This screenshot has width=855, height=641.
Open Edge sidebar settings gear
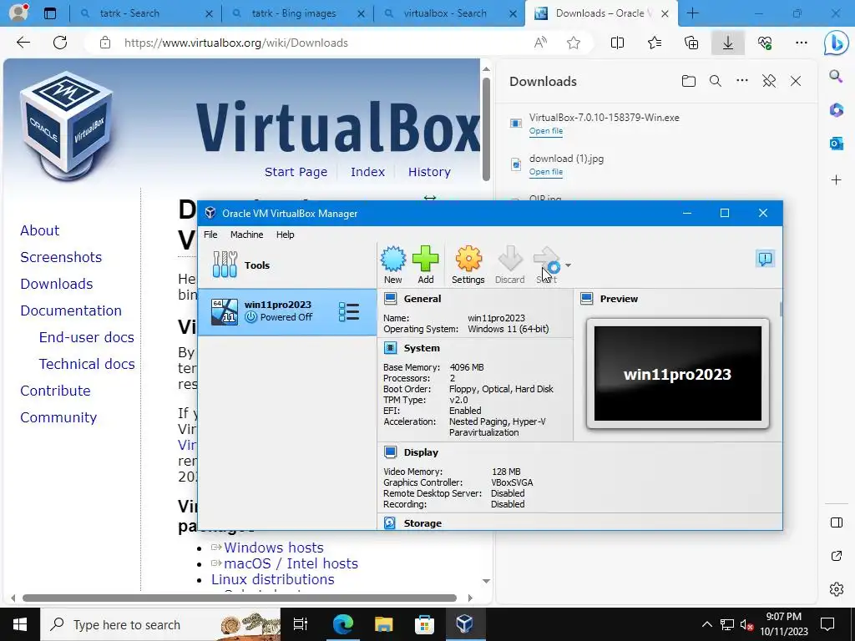click(x=836, y=589)
